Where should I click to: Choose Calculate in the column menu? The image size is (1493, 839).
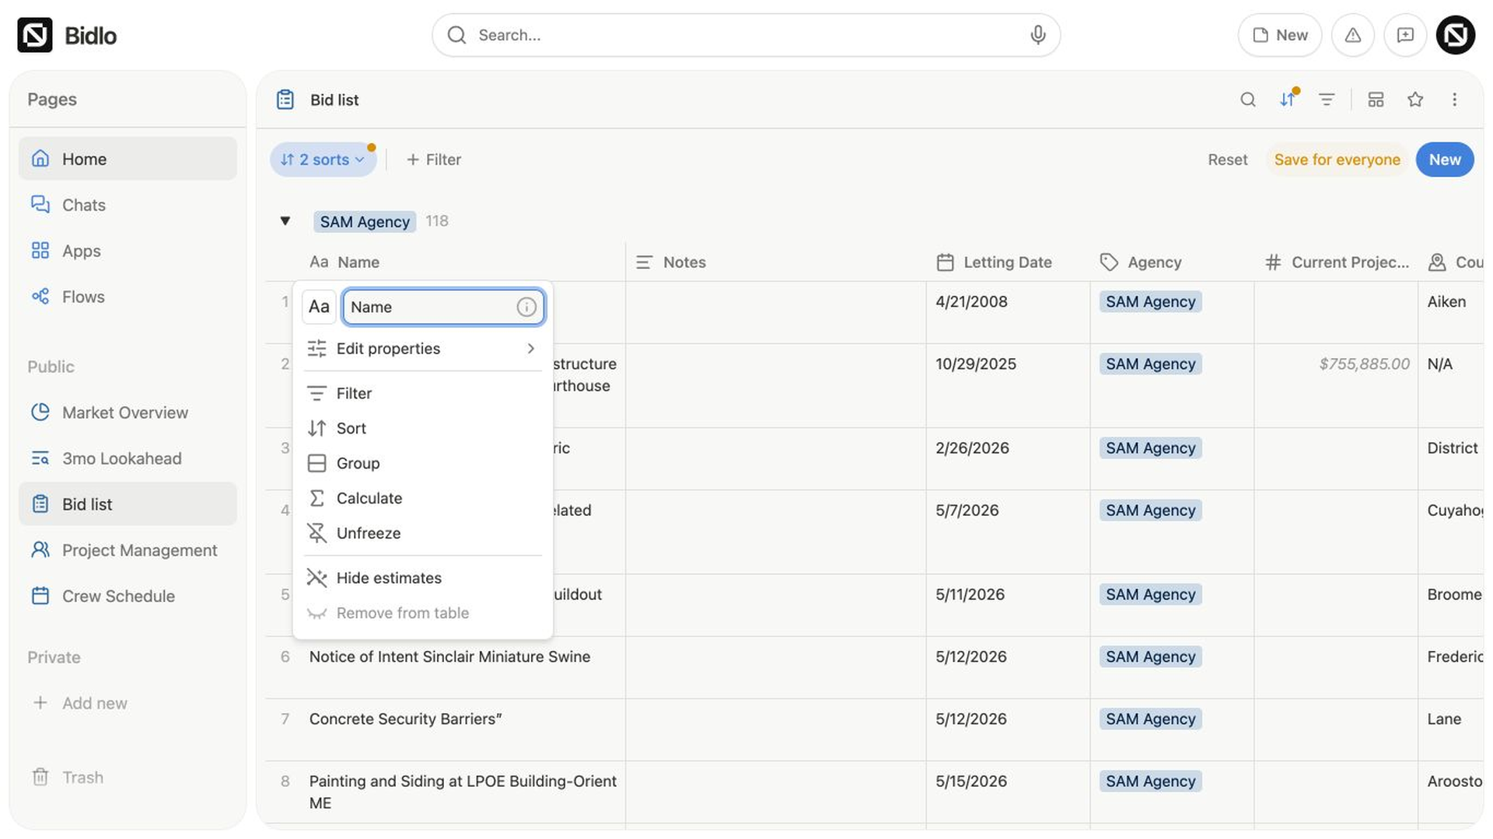pyautogui.click(x=422, y=498)
